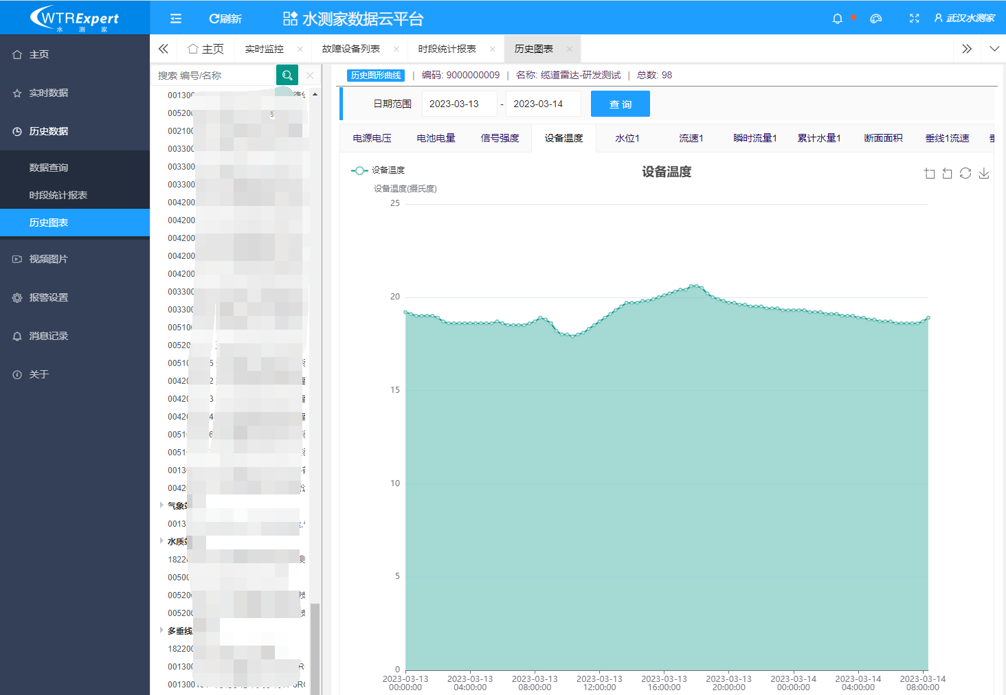Open the tab options dropdown chevron
Screen dimensions: 1006x695
click(994, 49)
